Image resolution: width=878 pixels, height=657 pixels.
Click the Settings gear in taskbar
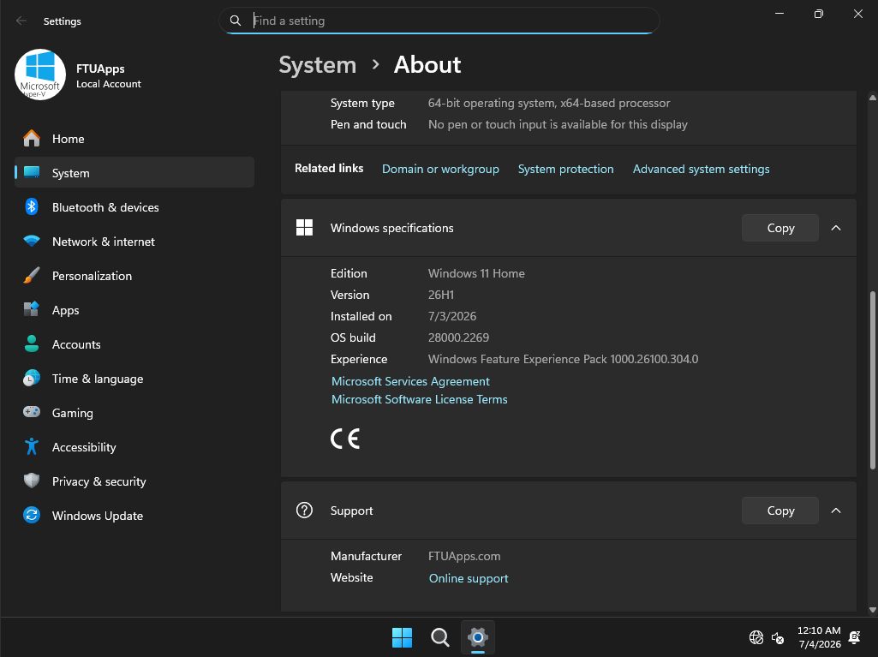[478, 637]
